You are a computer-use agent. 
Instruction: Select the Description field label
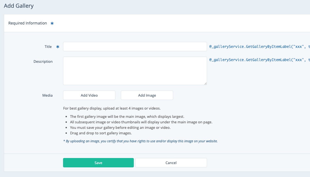point(43,62)
